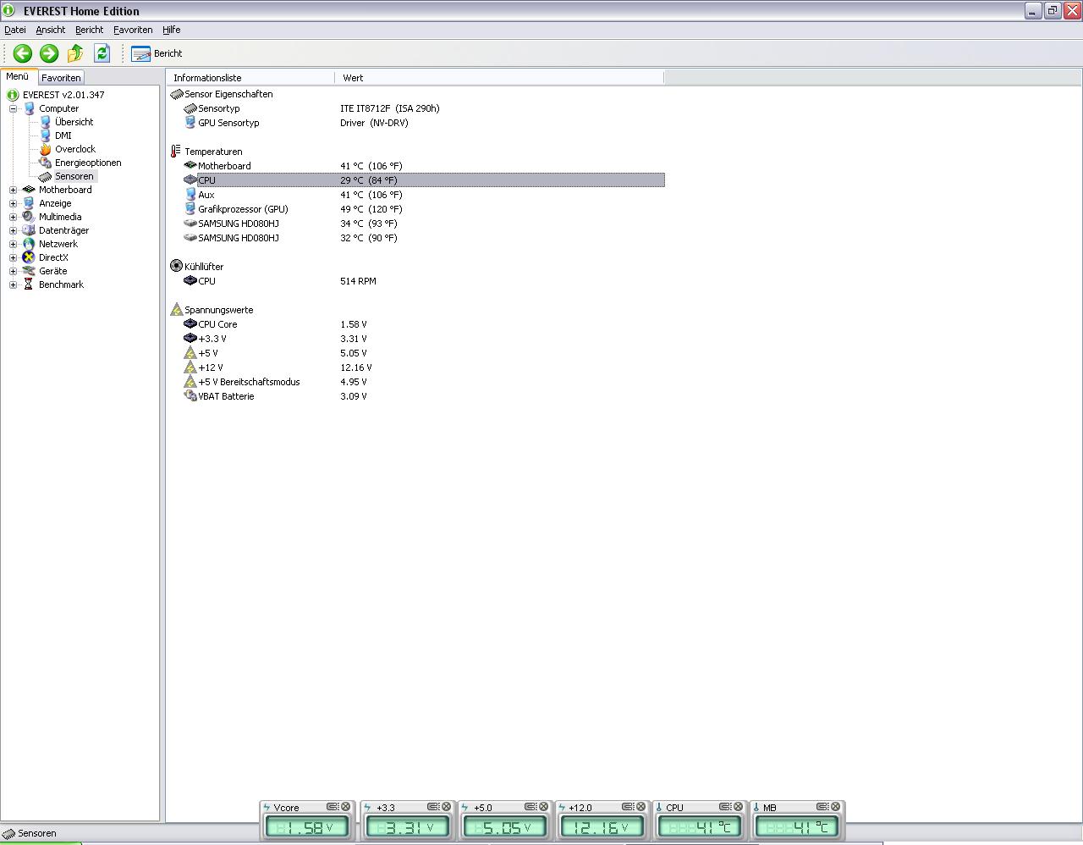Expand the Motherboard tree node
The width and height of the screenshot is (1083, 845).
pos(13,190)
